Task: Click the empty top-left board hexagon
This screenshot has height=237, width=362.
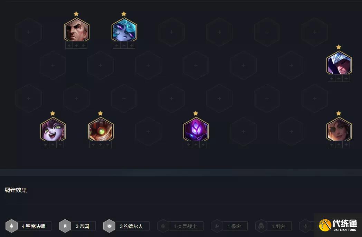Action: [x=29, y=32]
